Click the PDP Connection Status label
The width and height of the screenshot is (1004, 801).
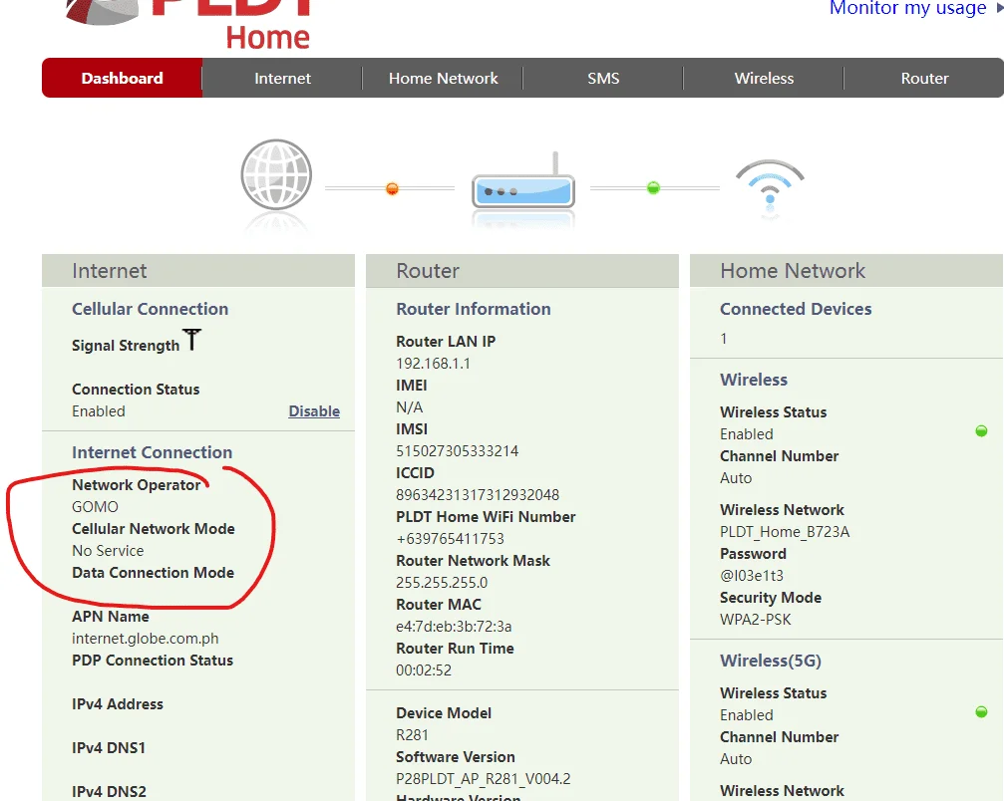click(x=153, y=661)
